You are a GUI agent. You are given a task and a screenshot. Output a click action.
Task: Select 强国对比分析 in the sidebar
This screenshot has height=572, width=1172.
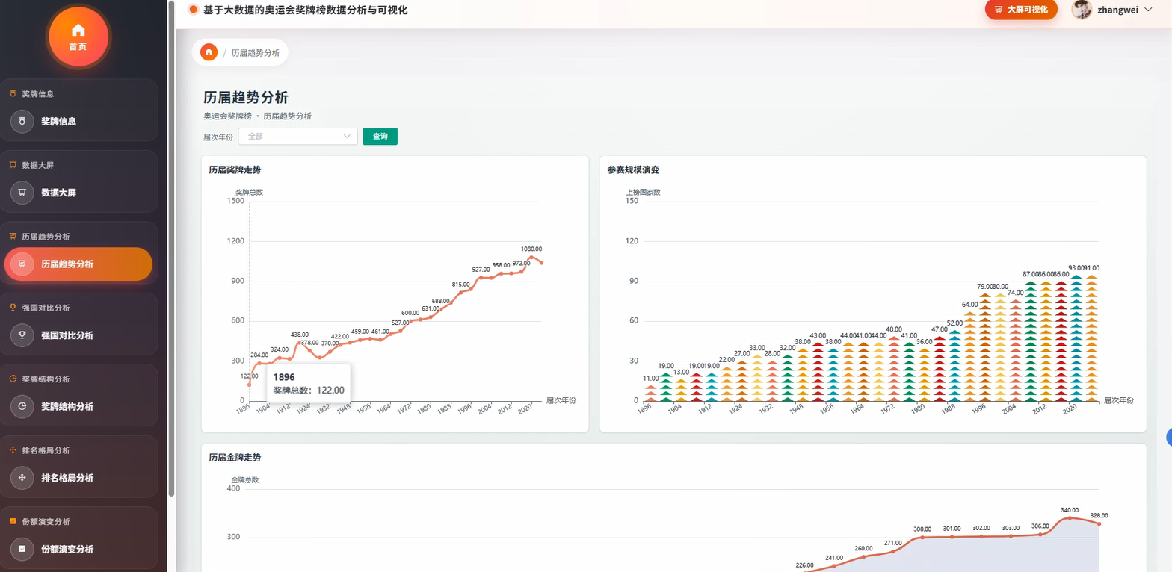(78, 335)
